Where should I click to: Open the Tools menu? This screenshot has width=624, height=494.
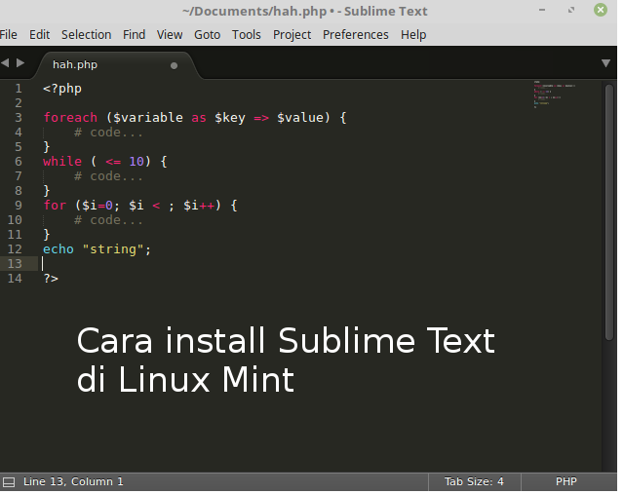[x=247, y=35]
